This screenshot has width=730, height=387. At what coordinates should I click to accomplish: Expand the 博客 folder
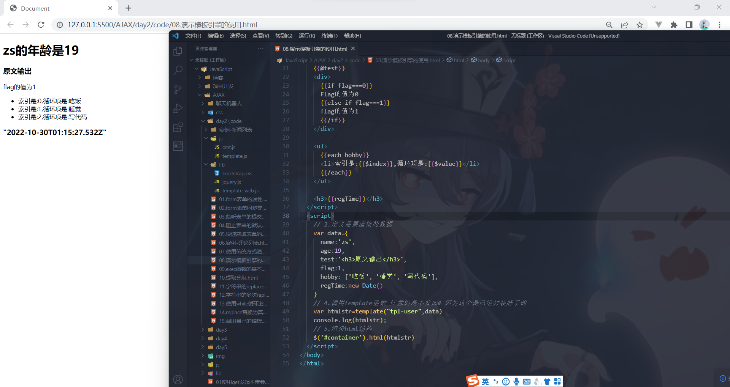click(x=229, y=78)
